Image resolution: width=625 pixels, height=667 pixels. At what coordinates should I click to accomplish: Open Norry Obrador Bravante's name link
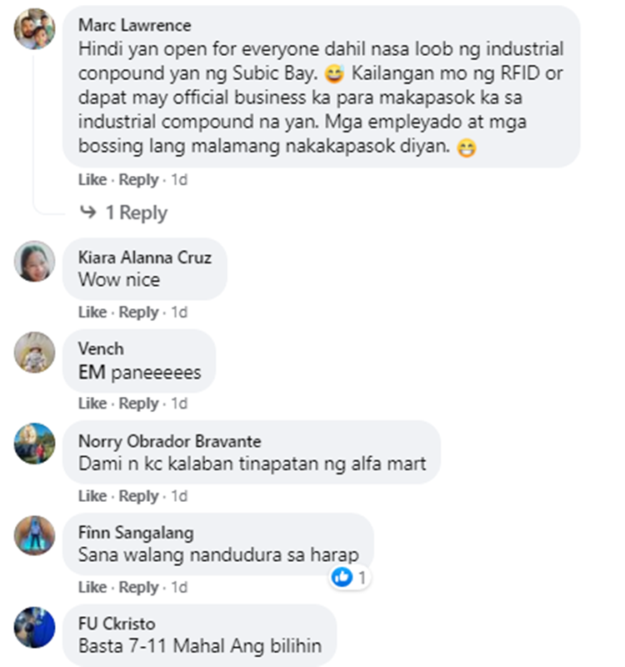pos(169,441)
